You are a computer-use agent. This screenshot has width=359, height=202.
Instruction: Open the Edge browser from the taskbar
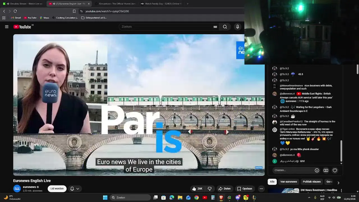click(172, 198)
